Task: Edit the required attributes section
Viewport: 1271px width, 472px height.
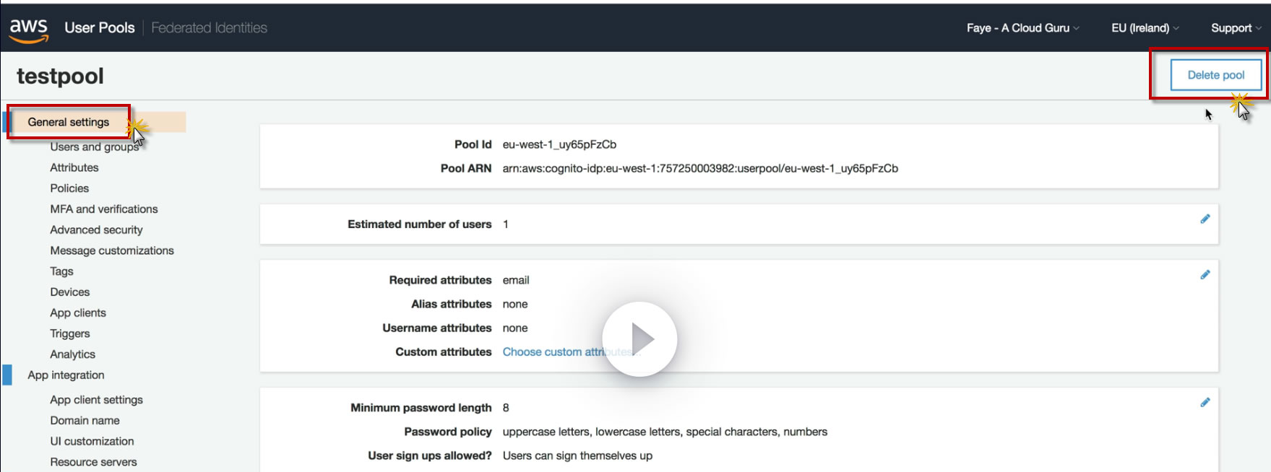Action: tap(1205, 275)
